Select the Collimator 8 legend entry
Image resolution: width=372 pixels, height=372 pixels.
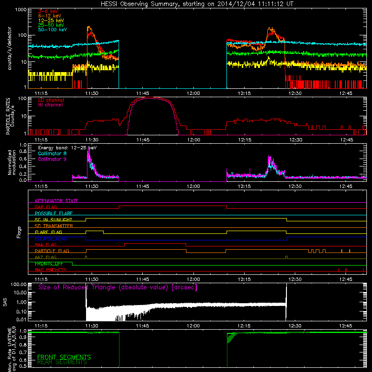(x=52, y=153)
